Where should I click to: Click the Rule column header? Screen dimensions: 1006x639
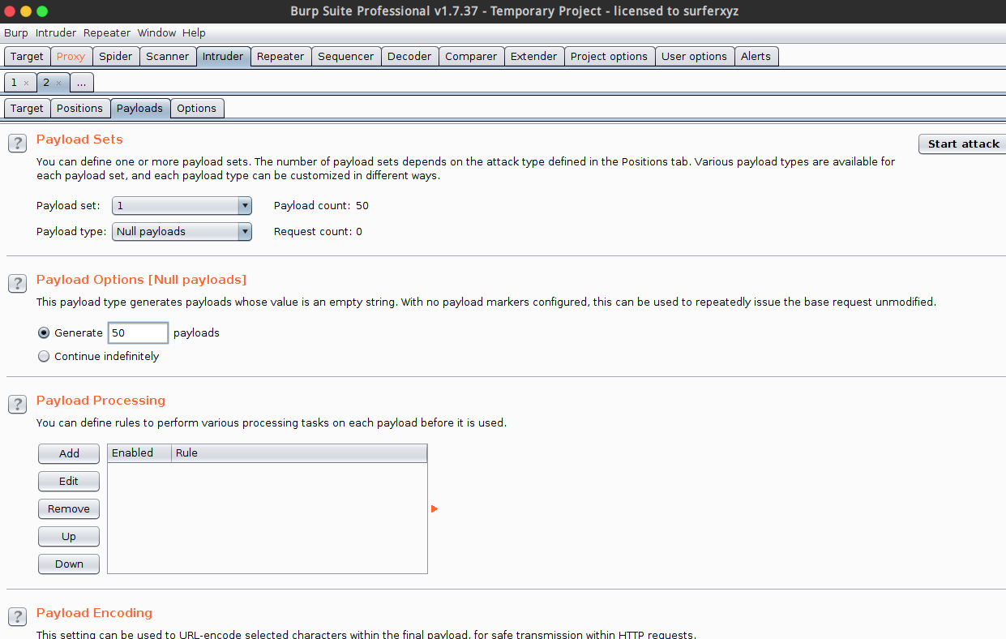point(300,453)
